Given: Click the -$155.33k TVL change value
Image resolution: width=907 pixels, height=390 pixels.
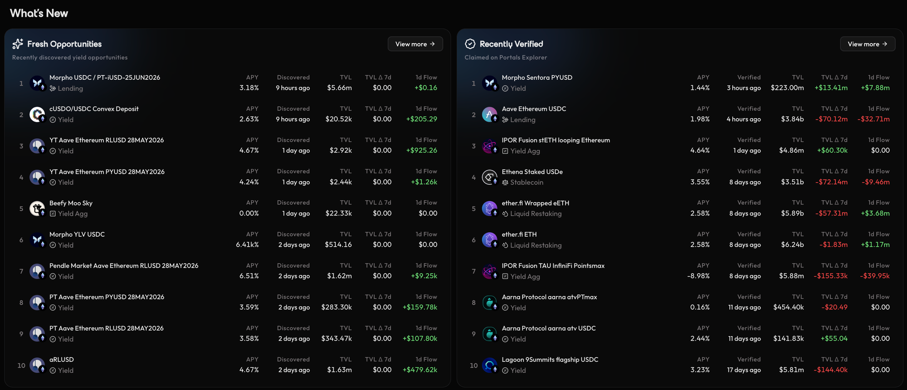Looking at the screenshot, I should (830, 276).
